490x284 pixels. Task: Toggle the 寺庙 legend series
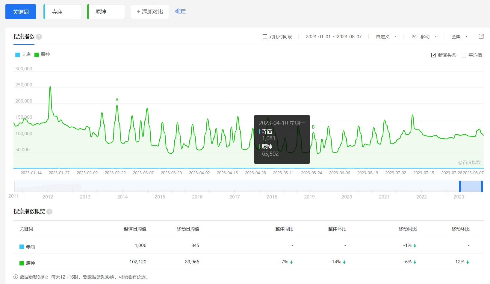click(x=23, y=54)
